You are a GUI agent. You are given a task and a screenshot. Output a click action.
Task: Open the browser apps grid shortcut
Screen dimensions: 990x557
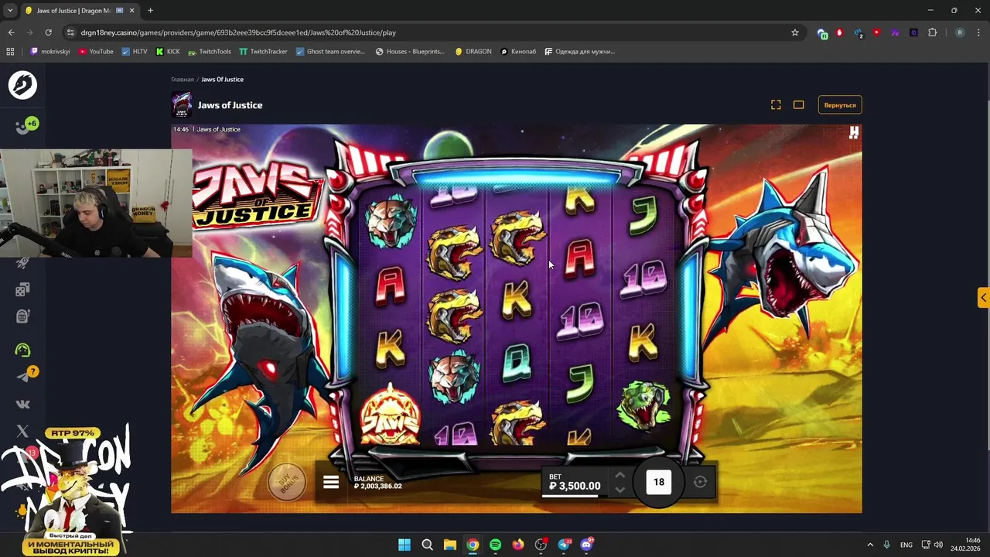click(10, 52)
